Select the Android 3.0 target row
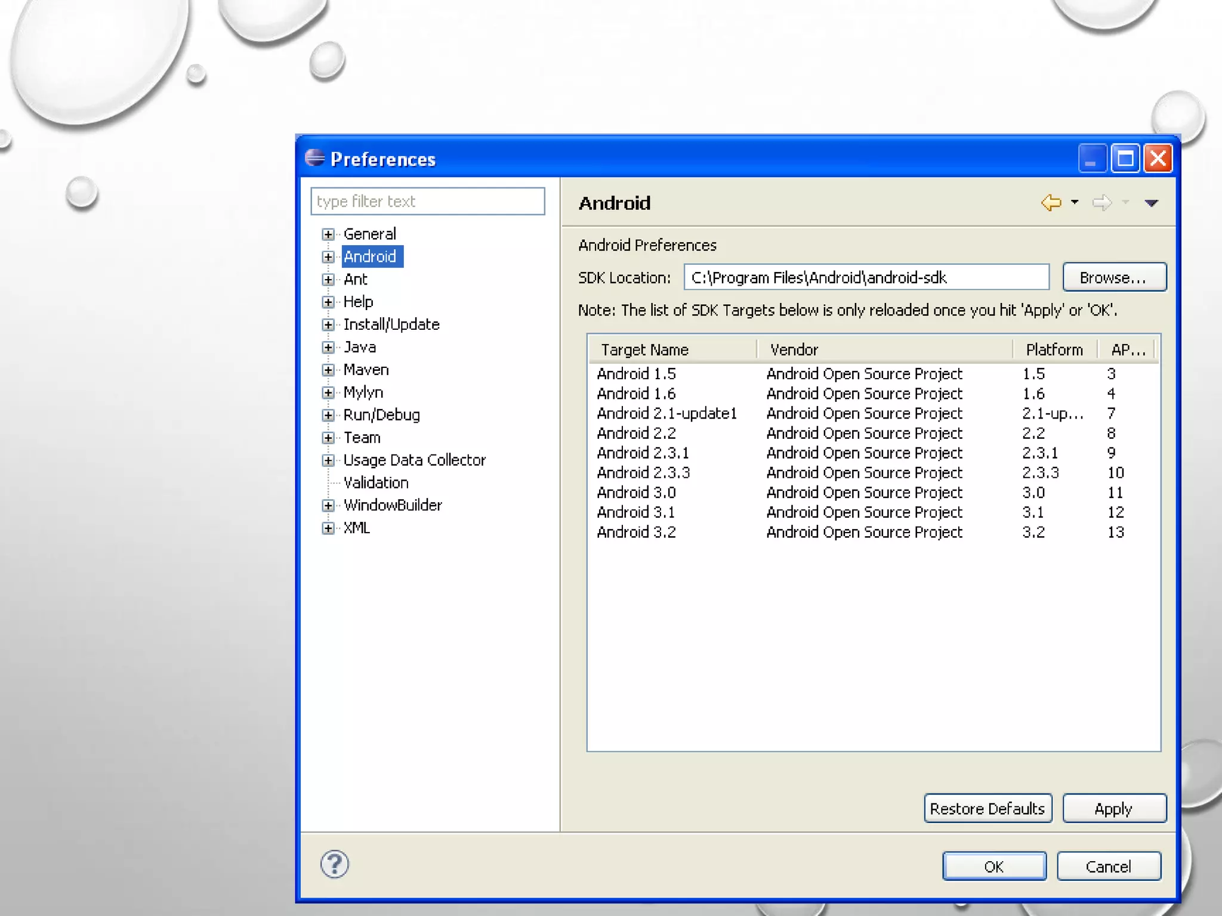Viewport: 1222px width, 916px height. (x=874, y=493)
